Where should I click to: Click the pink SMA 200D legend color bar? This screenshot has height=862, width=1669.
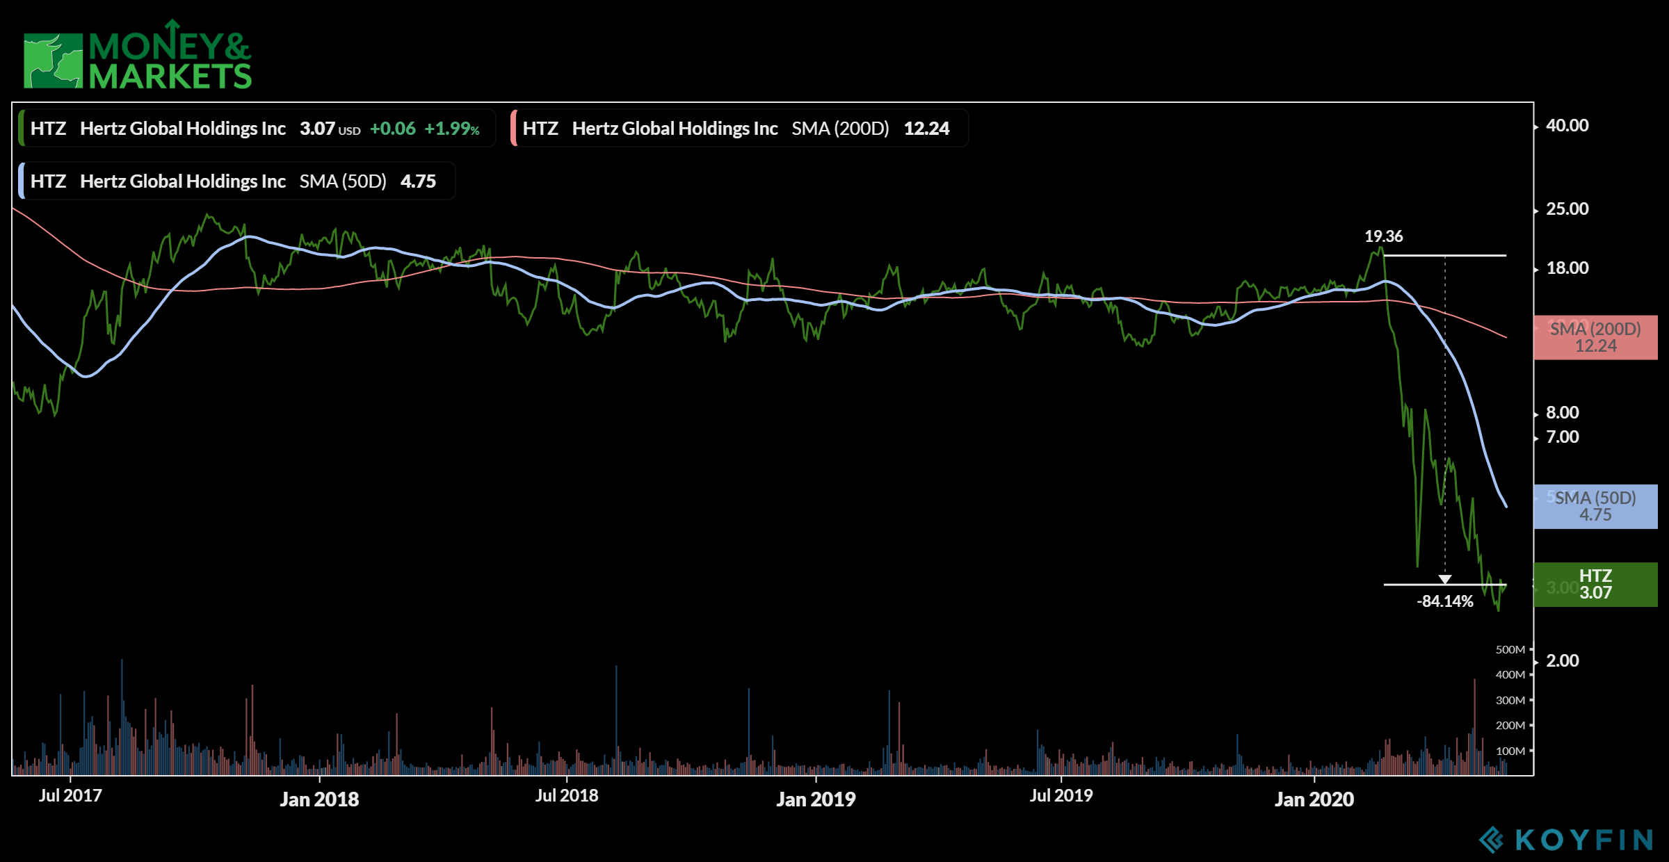[513, 129]
